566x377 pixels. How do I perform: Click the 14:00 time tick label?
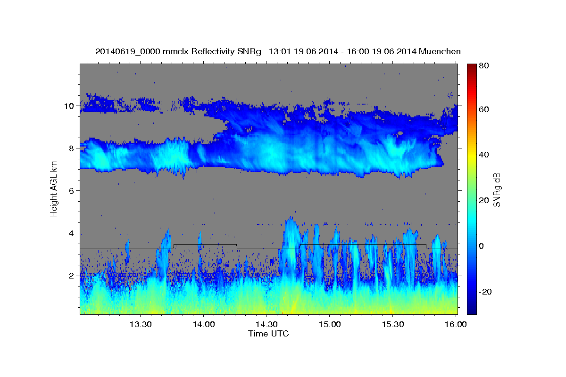click(x=204, y=324)
